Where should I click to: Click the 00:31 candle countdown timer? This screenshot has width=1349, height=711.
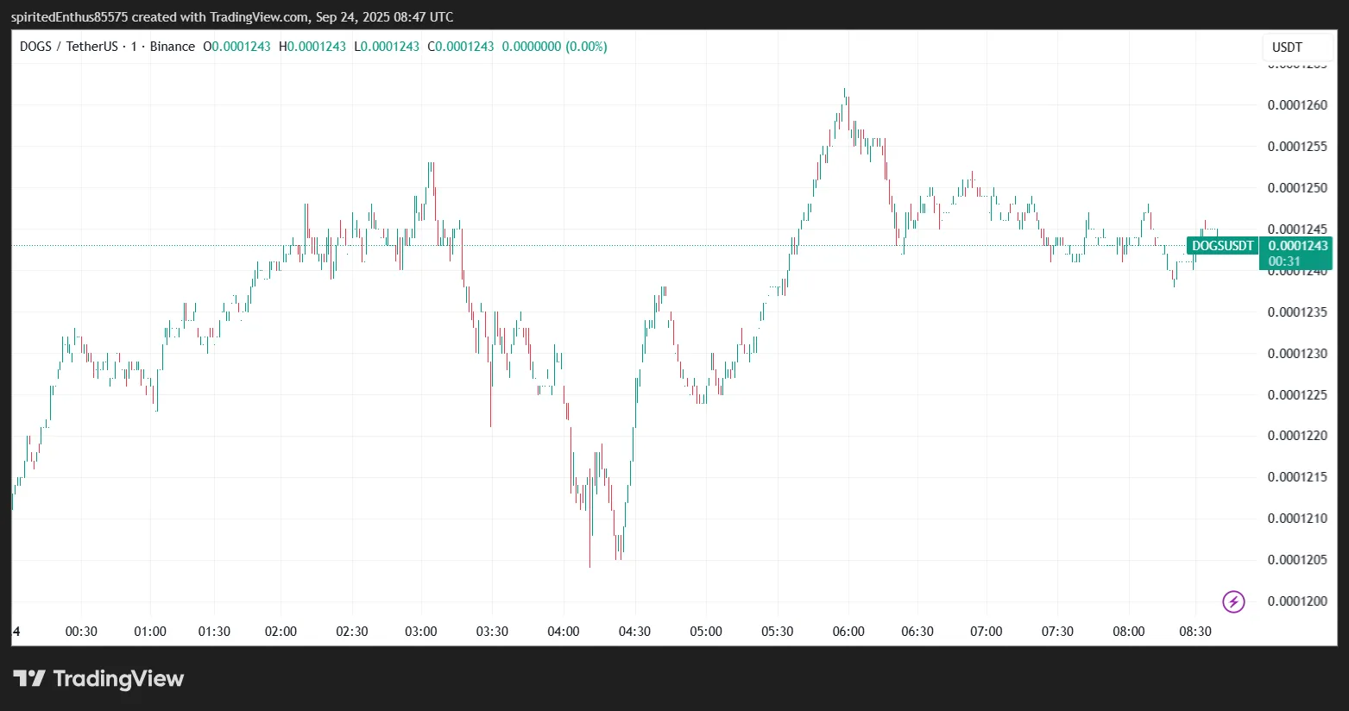pyautogui.click(x=1284, y=261)
